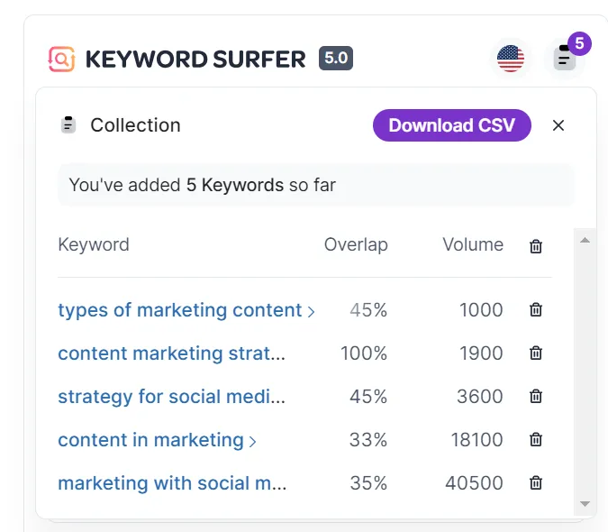Viewport: 608px width, 532px height.
Task: Delete all keywords using header trash icon
Action: tap(536, 246)
